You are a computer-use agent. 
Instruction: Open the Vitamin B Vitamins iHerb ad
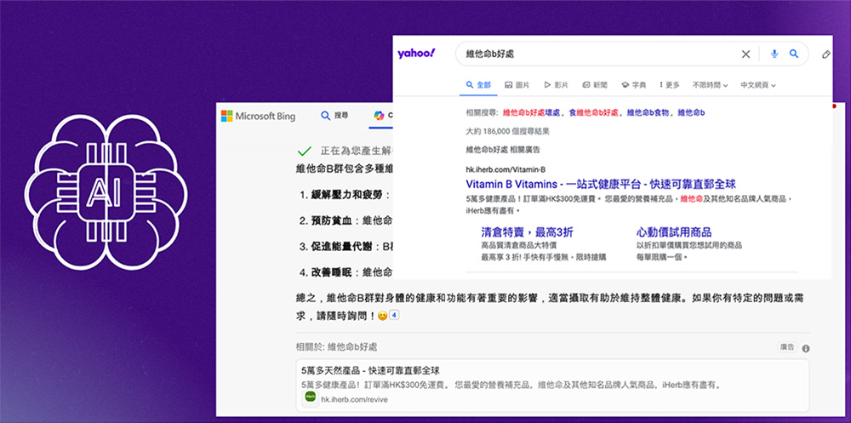click(x=601, y=184)
